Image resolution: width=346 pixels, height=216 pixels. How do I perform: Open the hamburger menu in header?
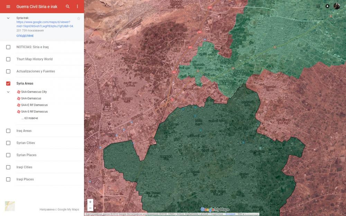click(x=8, y=7)
